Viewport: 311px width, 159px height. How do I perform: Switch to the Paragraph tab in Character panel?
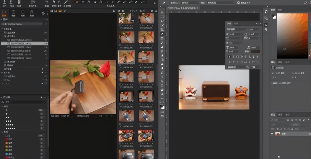pos(236,24)
